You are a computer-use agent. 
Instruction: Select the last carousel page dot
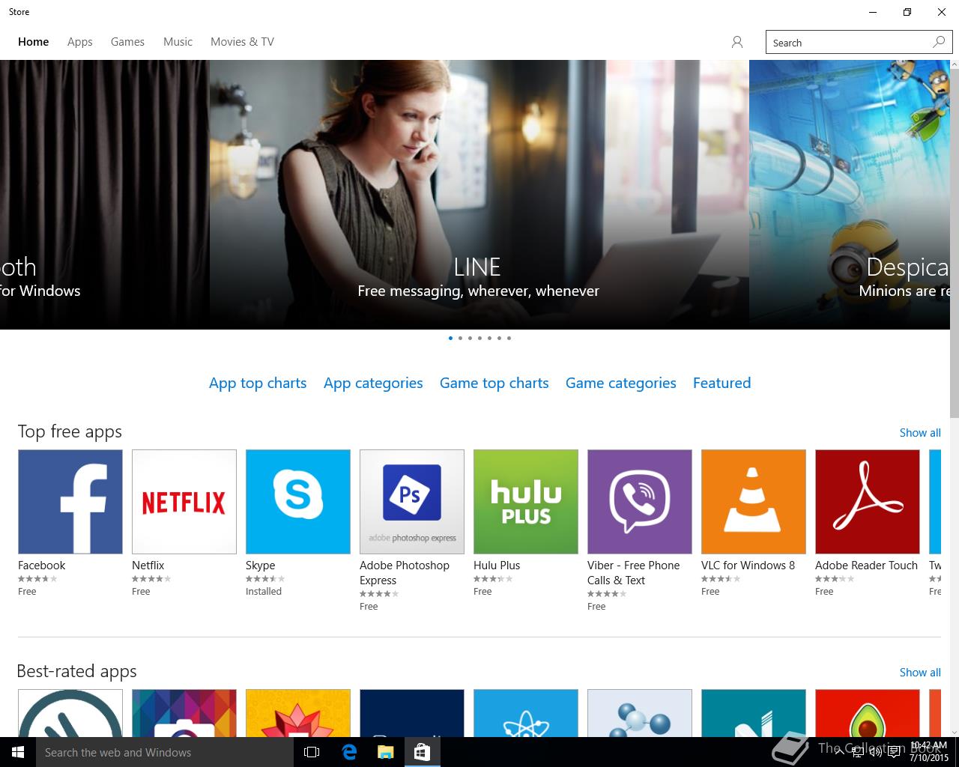point(509,338)
